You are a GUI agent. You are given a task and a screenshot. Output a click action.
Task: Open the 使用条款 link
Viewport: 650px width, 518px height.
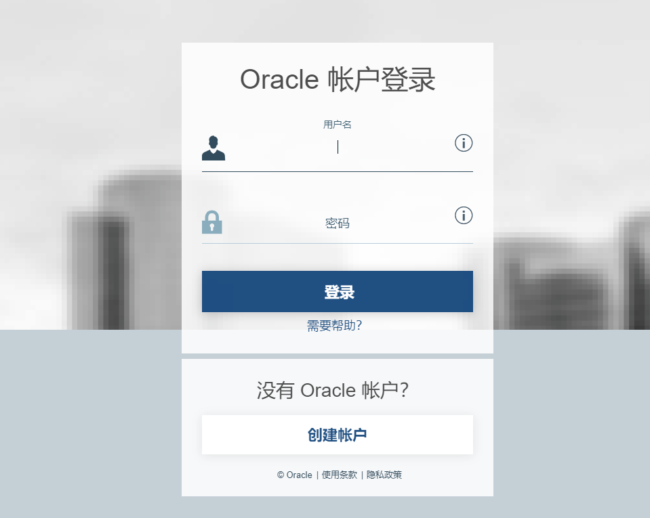point(339,475)
